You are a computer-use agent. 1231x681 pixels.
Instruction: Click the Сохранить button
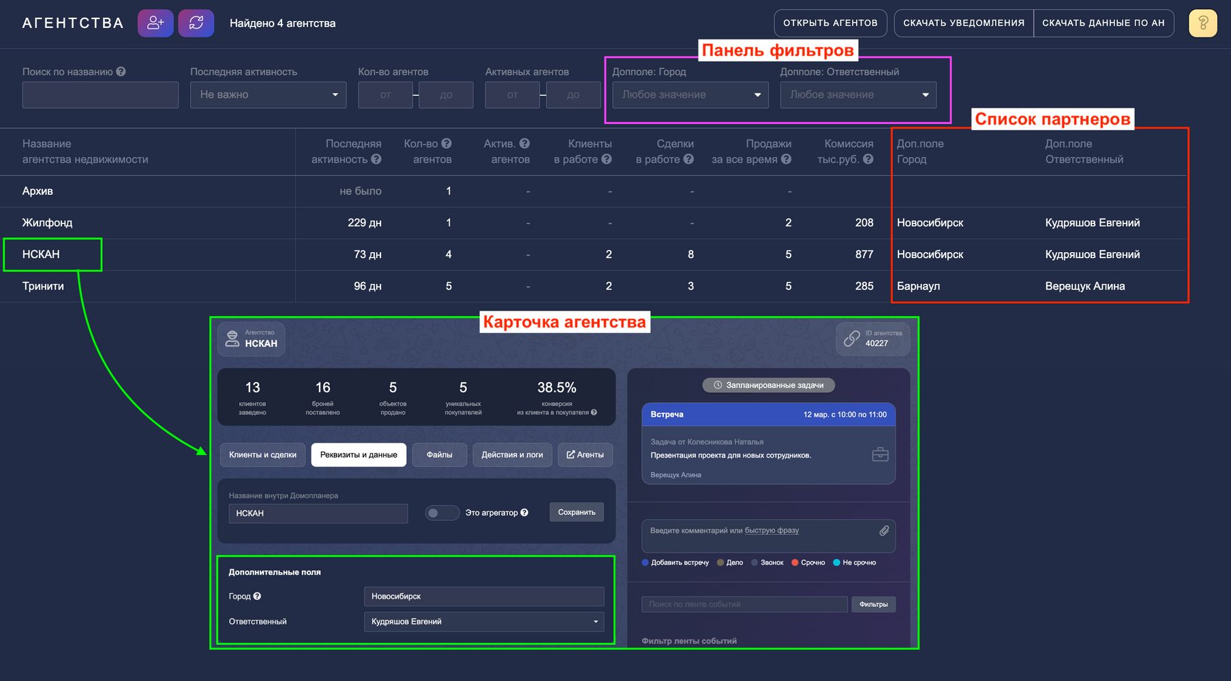(x=576, y=512)
